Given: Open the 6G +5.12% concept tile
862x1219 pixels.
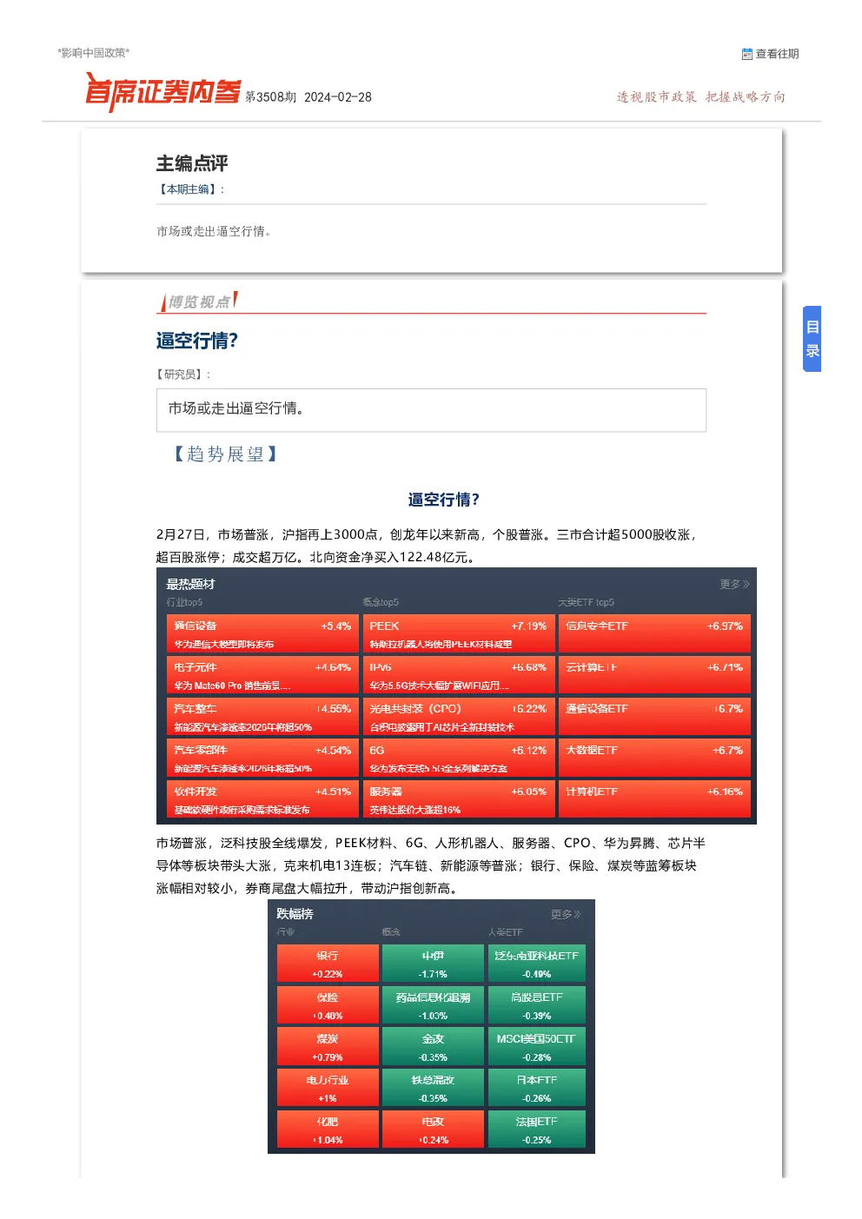Looking at the screenshot, I should (x=458, y=759).
